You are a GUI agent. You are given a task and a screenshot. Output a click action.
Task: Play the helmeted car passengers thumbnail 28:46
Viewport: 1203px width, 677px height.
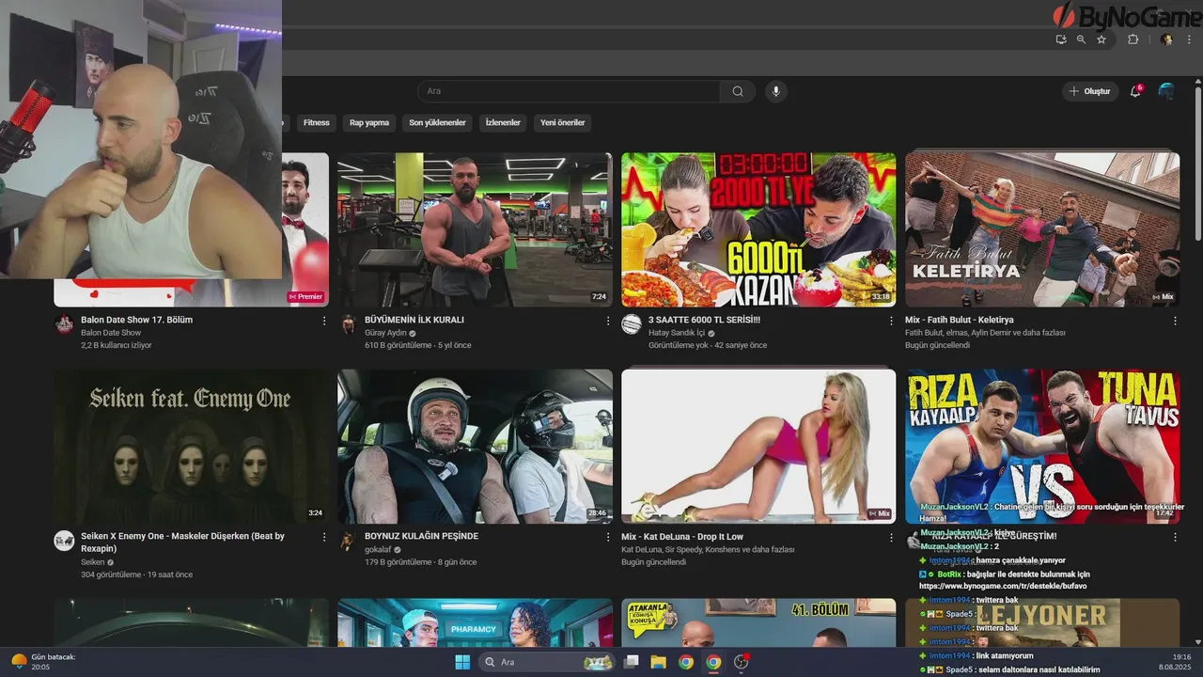[x=475, y=447]
